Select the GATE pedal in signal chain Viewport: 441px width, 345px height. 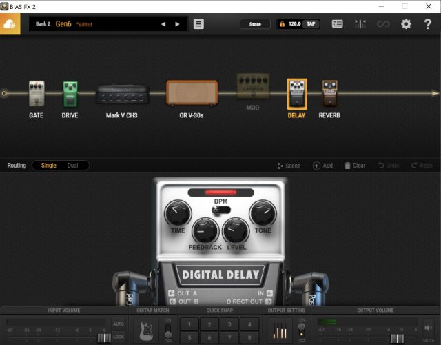pyautogui.click(x=37, y=94)
